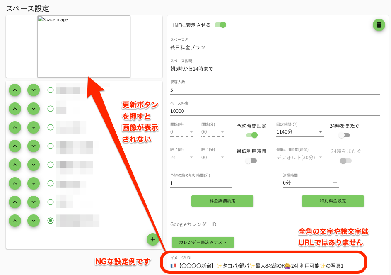Click the SpaceImage preview thumbnail
The image size is (391, 275).
(x=84, y=46)
